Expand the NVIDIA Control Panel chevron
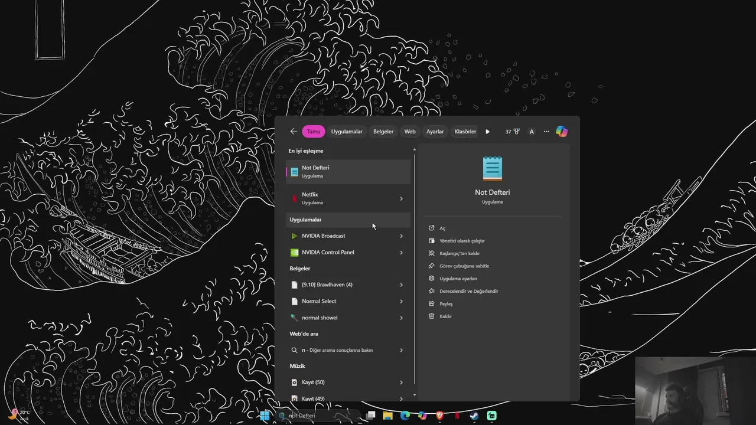Screen dimensions: 756x425 click(401, 253)
